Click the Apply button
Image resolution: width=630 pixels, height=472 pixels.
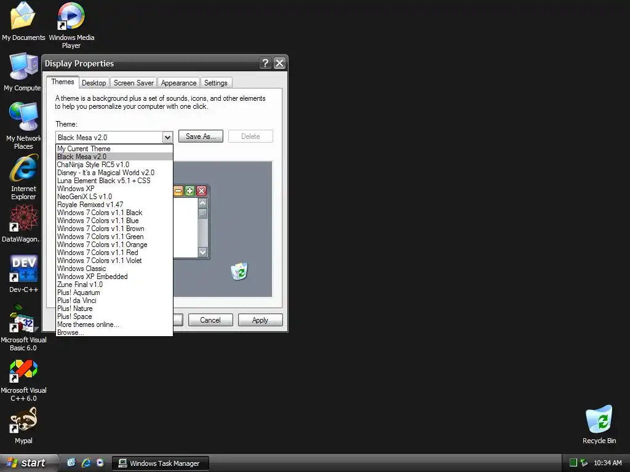(260, 320)
